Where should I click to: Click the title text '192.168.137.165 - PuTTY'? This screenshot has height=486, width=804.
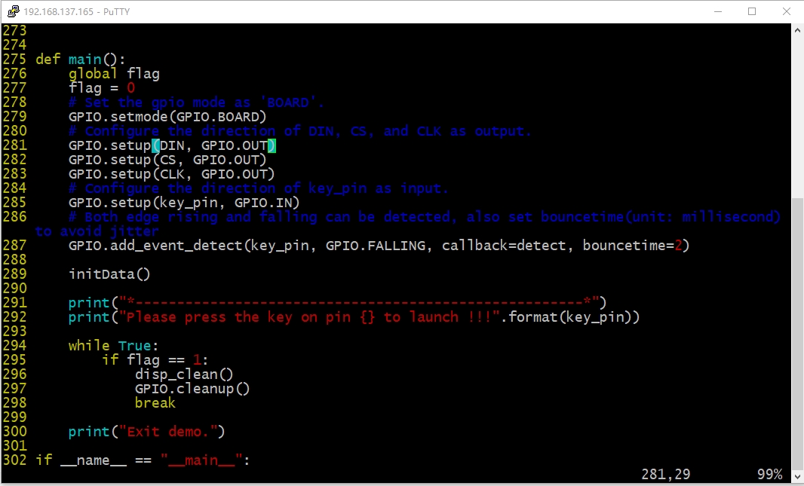coord(76,12)
